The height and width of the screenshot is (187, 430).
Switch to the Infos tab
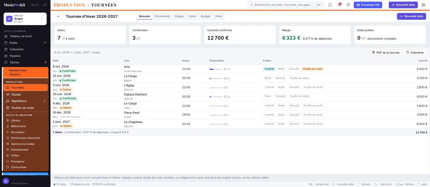[x=219, y=16]
